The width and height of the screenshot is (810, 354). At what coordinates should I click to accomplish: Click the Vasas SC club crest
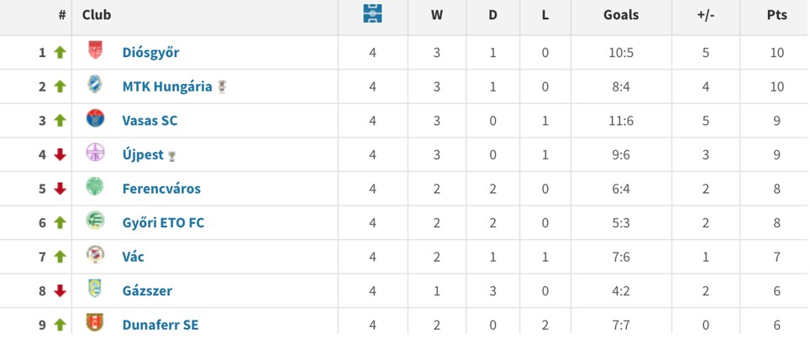[x=96, y=119]
